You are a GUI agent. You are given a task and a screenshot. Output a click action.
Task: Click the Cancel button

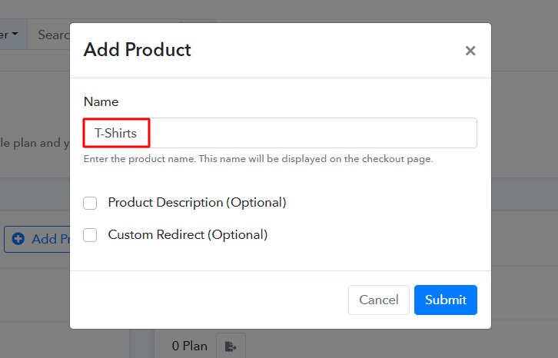[x=379, y=300]
